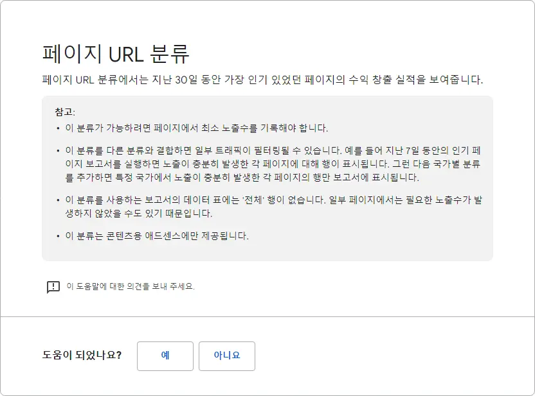Click the divider line above 도움이 되었나요?
The width and height of the screenshot is (535, 396).
(x=267, y=316)
